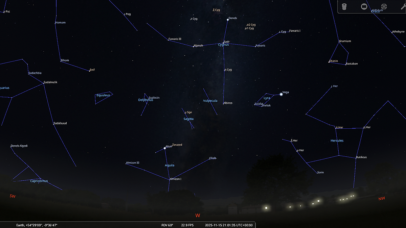
Task: Click the red W cardinal marker
Action: pyautogui.click(x=198, y=215)
